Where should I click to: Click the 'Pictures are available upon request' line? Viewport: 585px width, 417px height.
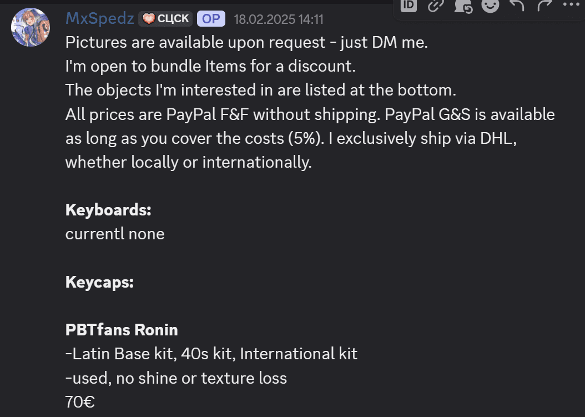(x=246, y=42)
